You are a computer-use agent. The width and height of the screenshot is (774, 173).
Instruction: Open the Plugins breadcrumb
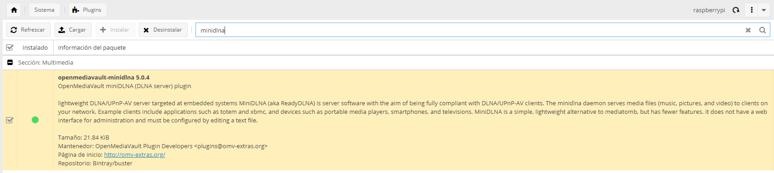(88, 10)
